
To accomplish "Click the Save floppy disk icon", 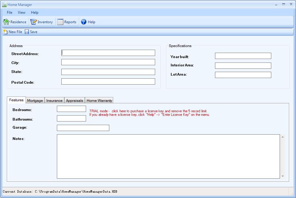I will (x=27, y=32).
